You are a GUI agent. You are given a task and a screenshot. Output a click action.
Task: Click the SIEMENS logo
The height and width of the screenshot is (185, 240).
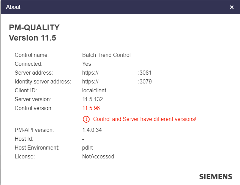[215, 176]
